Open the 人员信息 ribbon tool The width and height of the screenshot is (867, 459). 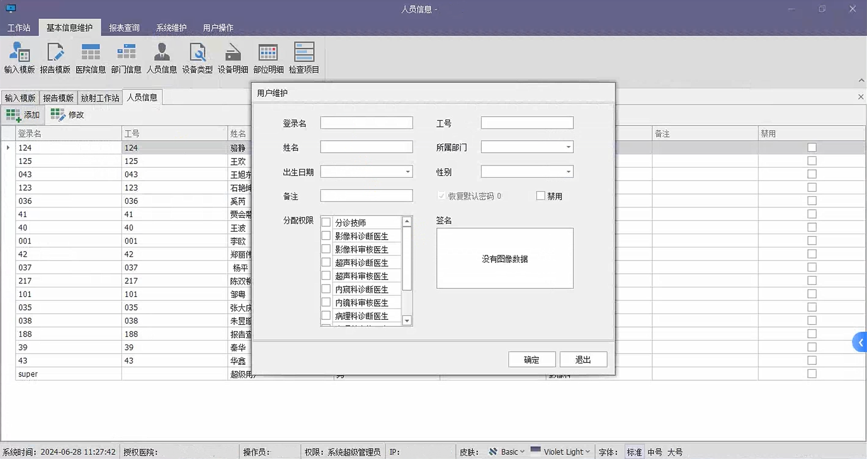(161, 58)
